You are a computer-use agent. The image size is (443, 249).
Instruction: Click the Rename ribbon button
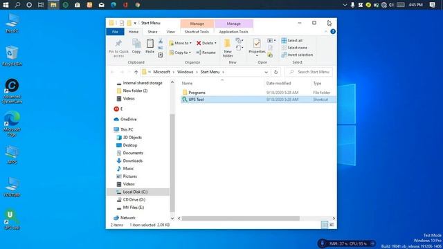pyautogui.click(x=206, y=53)
